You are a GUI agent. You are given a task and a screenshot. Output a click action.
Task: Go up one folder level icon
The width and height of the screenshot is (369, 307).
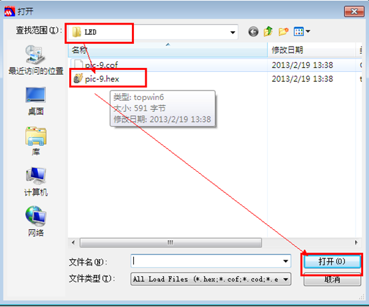(268, 31)
